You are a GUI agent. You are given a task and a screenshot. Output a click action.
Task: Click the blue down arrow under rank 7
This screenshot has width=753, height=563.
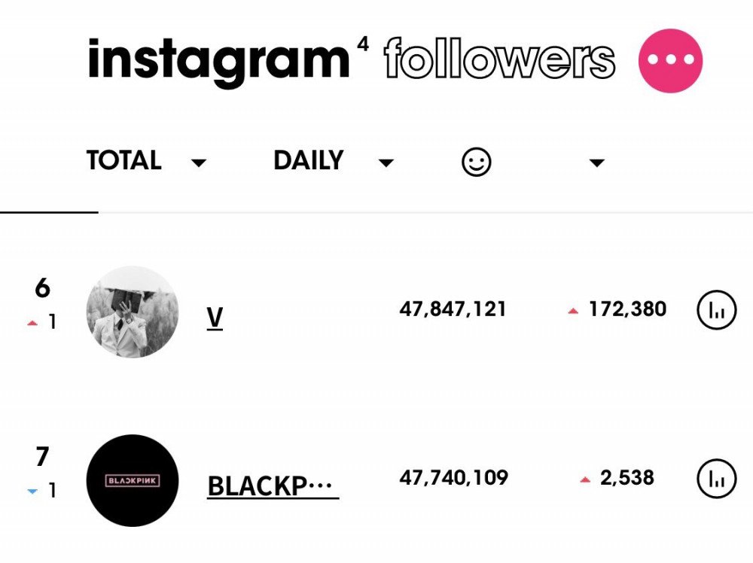tap(32, 491)
